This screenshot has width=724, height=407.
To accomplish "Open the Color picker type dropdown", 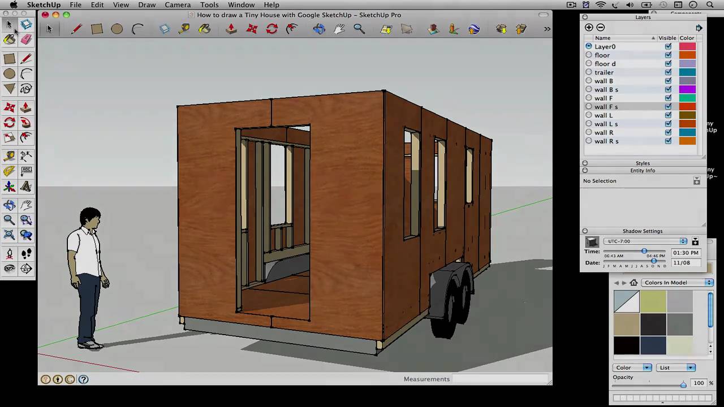I will [x=633, y=368].
